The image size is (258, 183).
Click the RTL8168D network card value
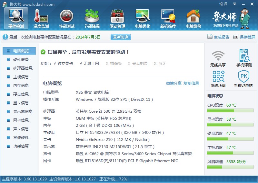[x=127, y=161]
